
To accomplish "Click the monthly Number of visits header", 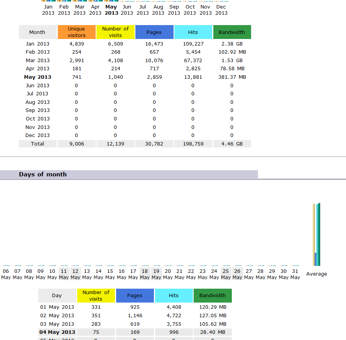I will [115, 32].
